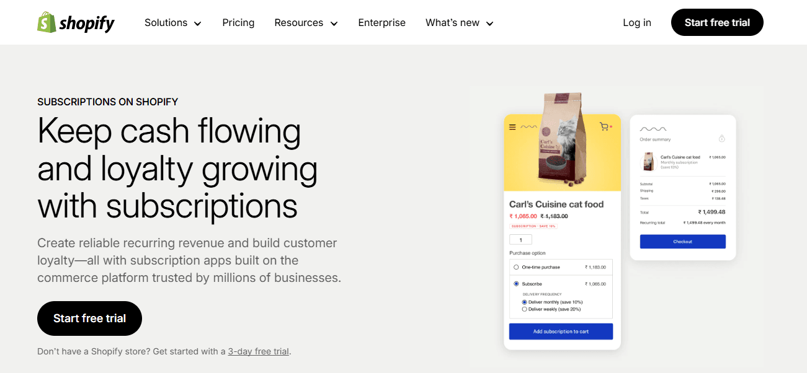807x373 pixels.
Task: Click the SUBSCRIPTIONS ON SHOPIFY heading text
Action: click(x=108, y=102)
